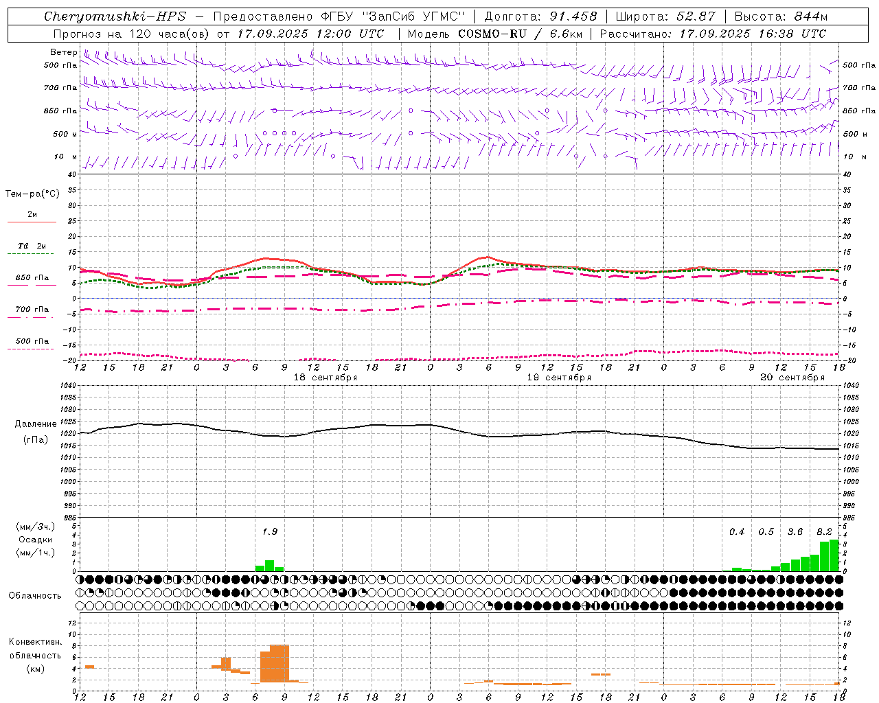Screen dimensions: 879x703
Task: Click the "Давление" pressure panel label
Action: (x=36, y=424)
